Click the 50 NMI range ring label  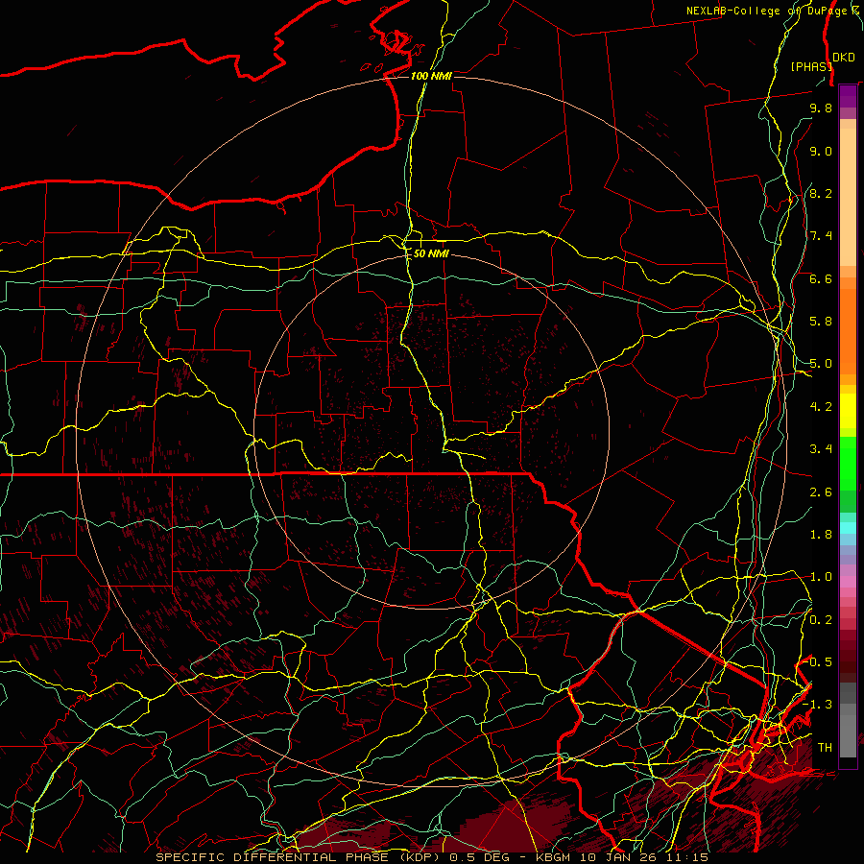tap(431, 253)
